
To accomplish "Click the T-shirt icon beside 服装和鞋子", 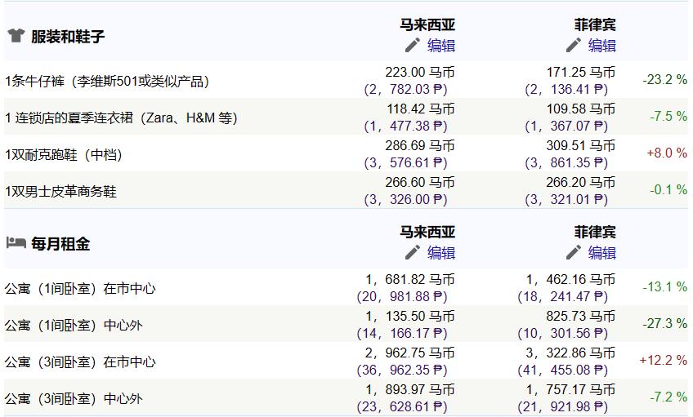I will 16,36.
